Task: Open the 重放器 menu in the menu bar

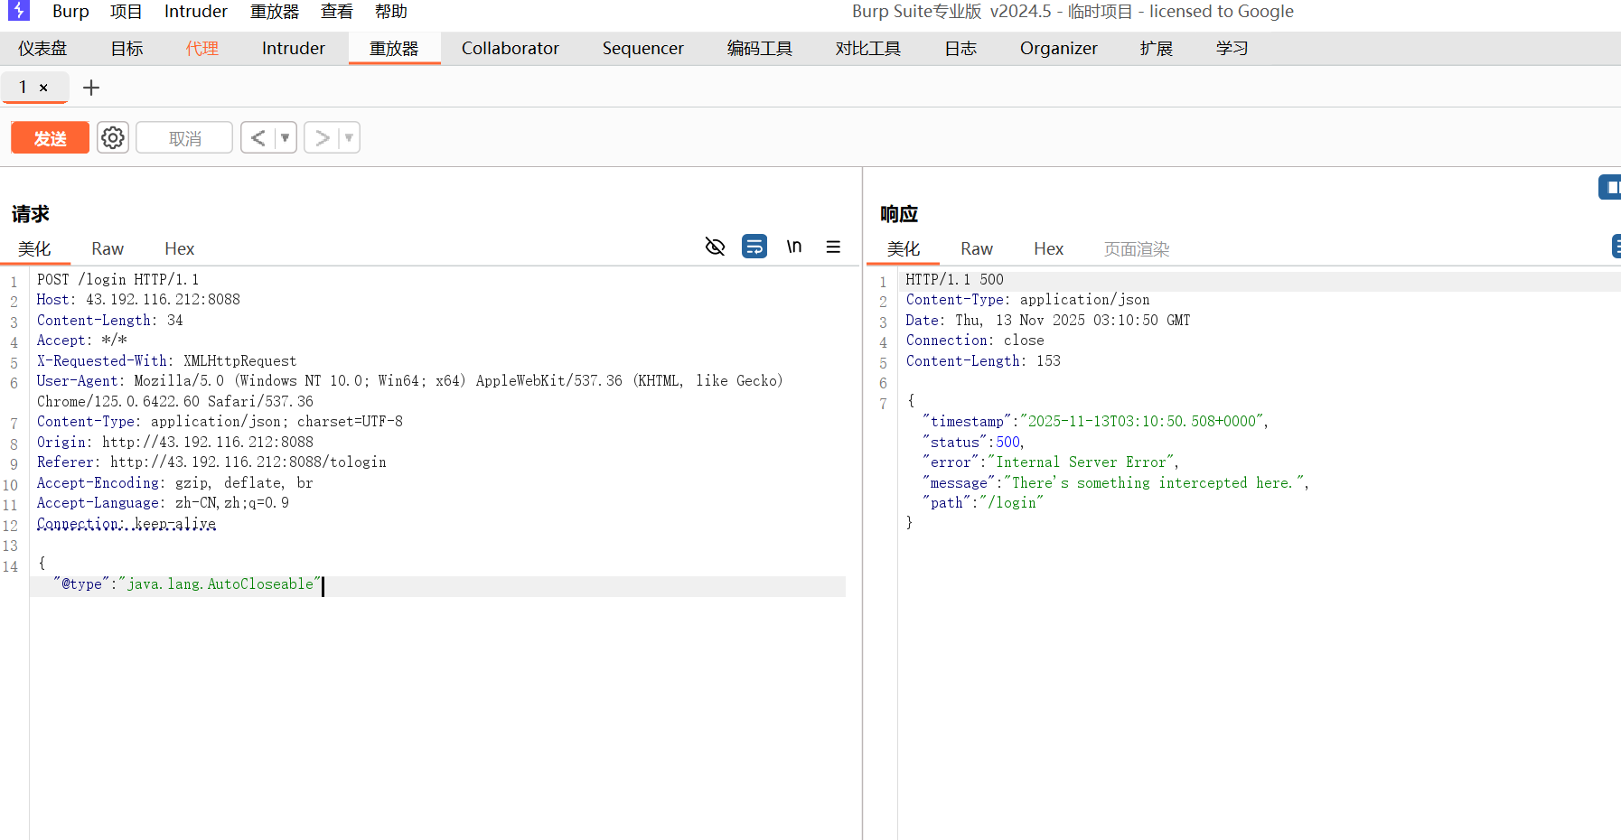Action: 275,11
